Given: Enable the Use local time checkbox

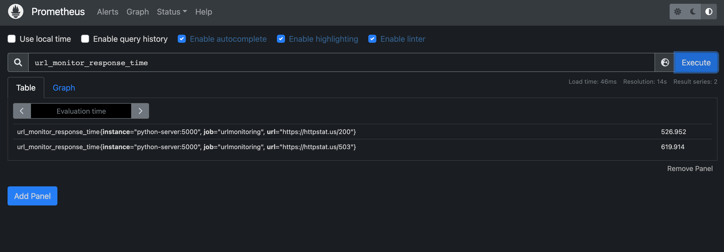Looking at the screenshot, I should coord(12,39).
